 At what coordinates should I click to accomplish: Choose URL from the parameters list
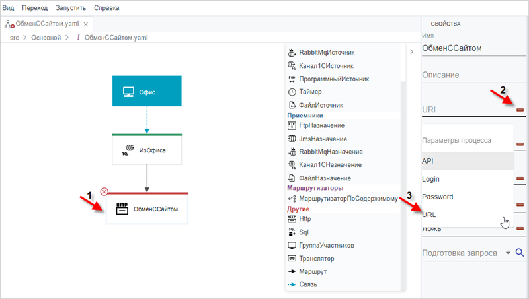(468, 215)
